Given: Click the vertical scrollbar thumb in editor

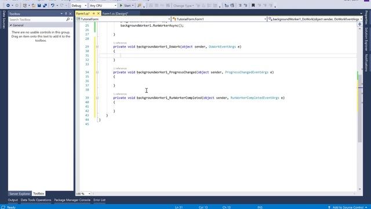Looking at the screenshot, I should 360,108.
